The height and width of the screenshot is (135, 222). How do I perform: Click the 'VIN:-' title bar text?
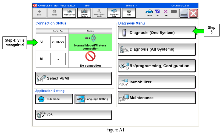pos(87,6)
